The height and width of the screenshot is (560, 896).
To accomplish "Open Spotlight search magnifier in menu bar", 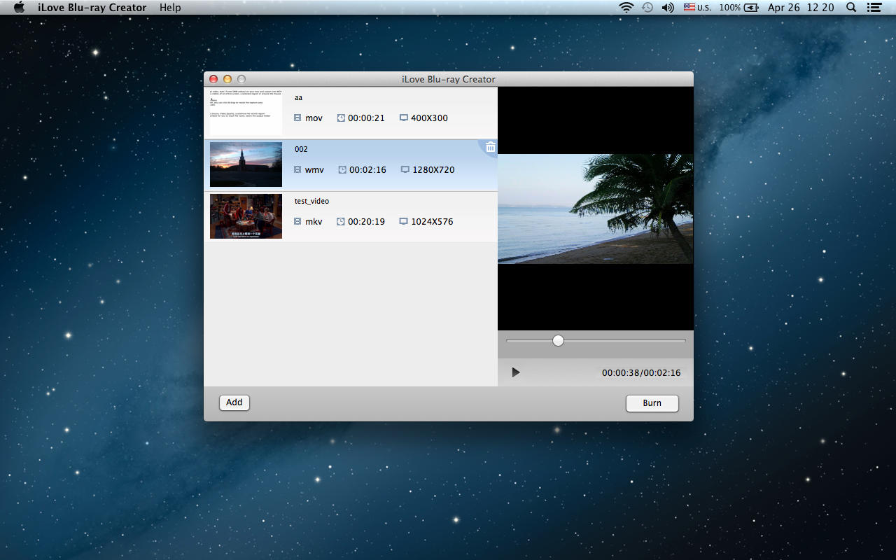I will click(851, 8).
